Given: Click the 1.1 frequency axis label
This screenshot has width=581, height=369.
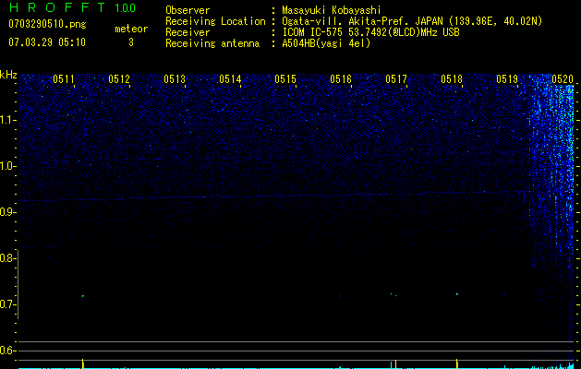Looking at the screenshot, I should 7,120.
